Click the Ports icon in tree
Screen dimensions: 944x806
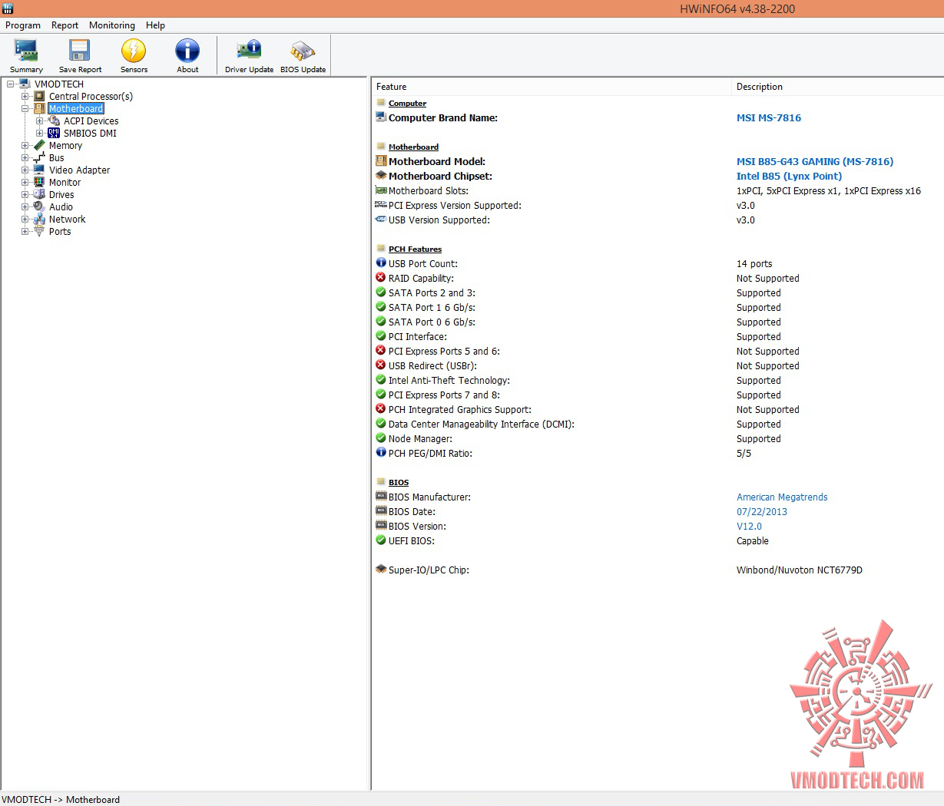coord(39,232)
